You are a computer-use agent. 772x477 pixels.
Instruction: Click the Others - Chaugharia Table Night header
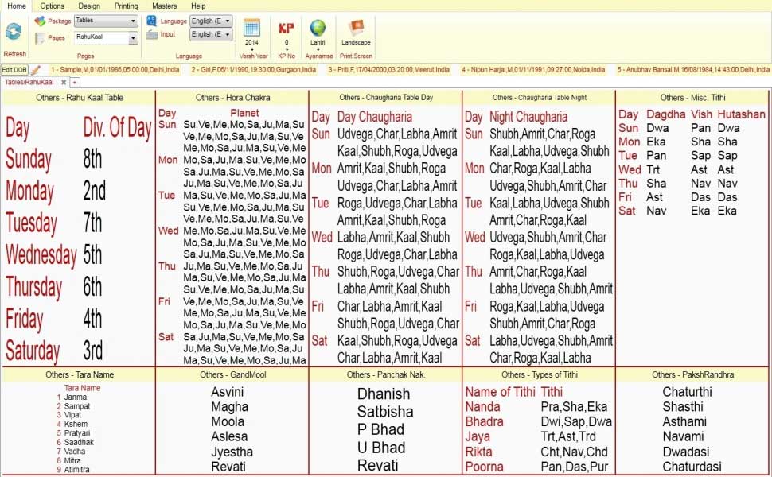coord(539,97)
